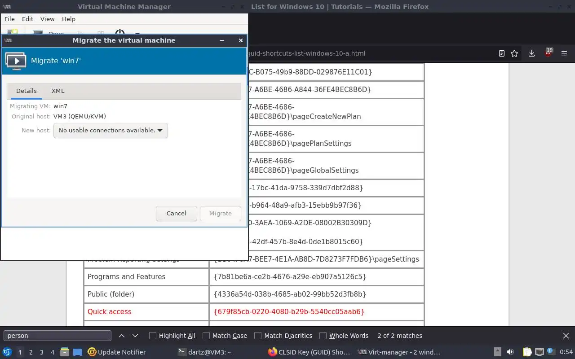Click the eject tray icon
Image resolution: width=575 pixels, height=359 pixels.
[x=498, y=352]
